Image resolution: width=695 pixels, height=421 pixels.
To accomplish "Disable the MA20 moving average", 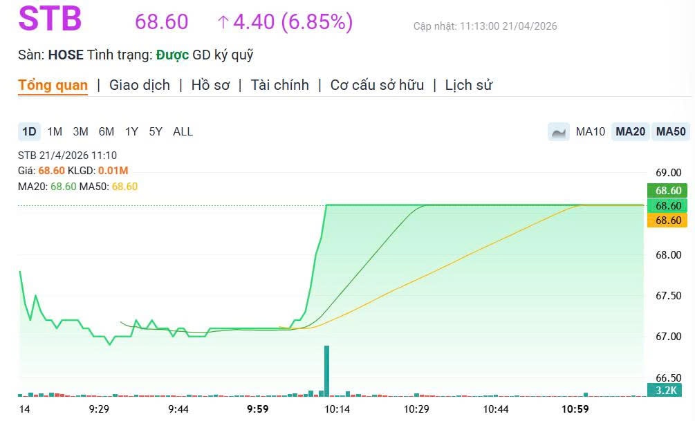I will (631, 131).
